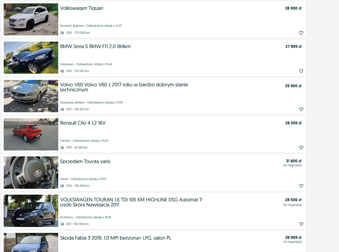Screen dimensions: 339x252
Task: Open the Volkswagen Touran car photo
Action: [31, 211]
